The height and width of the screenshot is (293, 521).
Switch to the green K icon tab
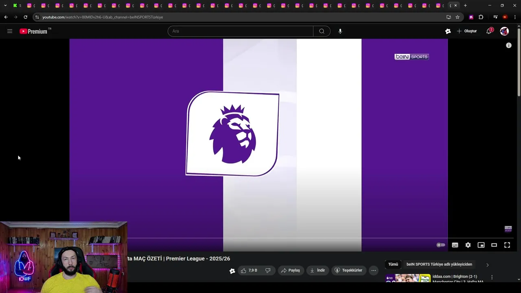pyautogui.click(x=16, y=5)
